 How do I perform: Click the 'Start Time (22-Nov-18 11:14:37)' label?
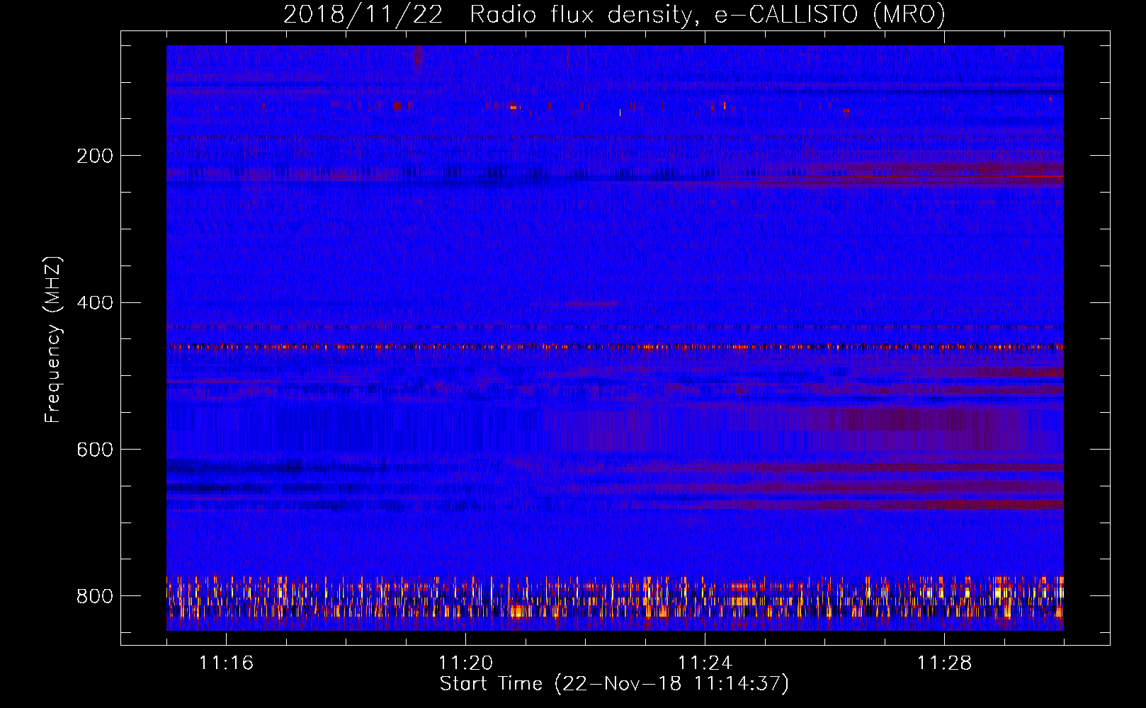[x=614, y=684]
